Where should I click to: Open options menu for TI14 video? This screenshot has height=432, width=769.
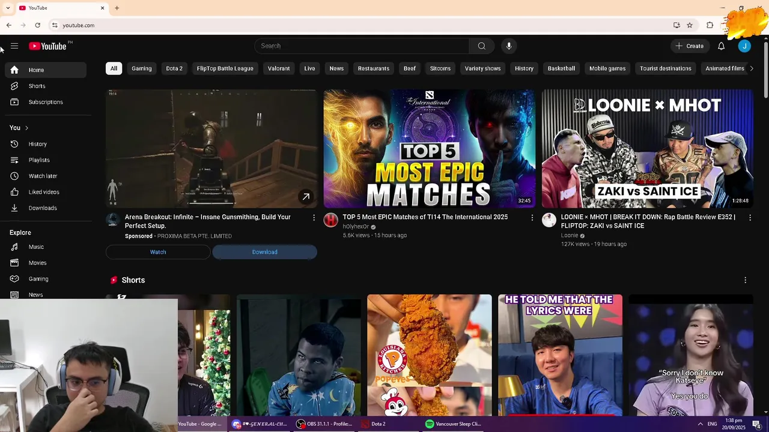[532, 217]
